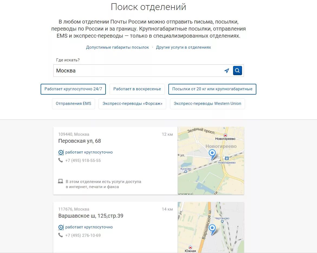Screen dimensions: 317x253
Task: Open the Варшавское ш map thumbnail
Action: click(211, 227)
